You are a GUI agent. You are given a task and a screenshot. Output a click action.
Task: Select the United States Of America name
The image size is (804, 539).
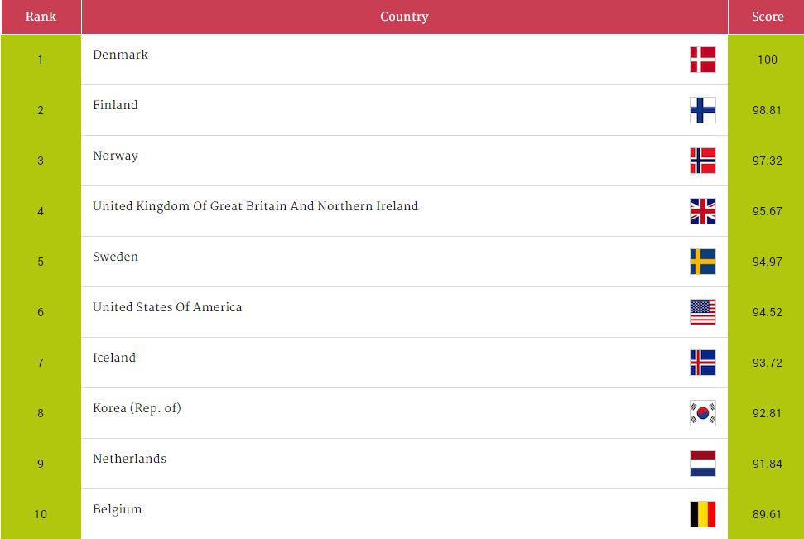pos(167,307)
